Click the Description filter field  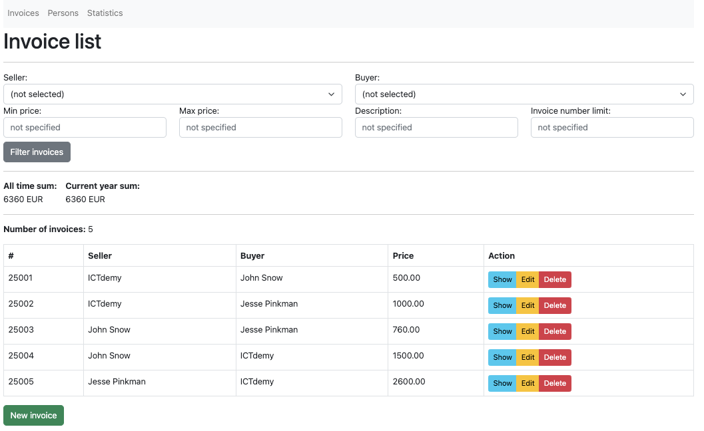[436, 128]
